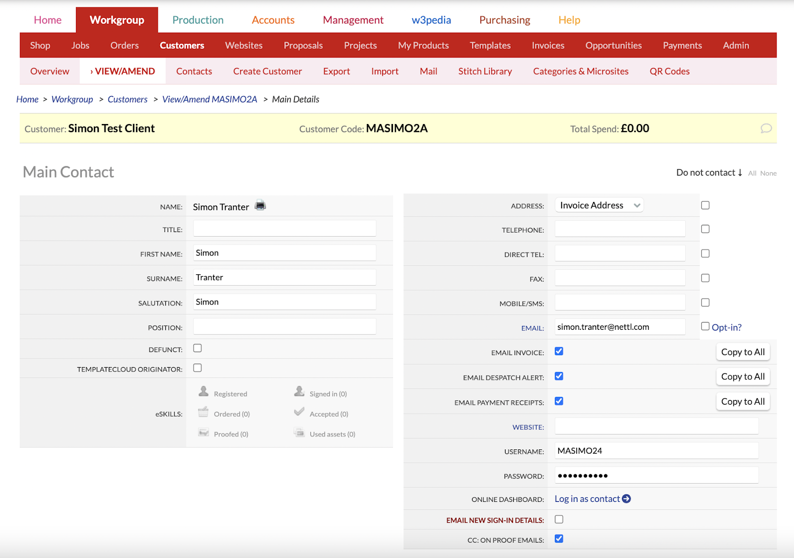The width and height of the screenshot is (794, 558).
Task: Open the Invoices menu item
Action: [x=548, y=45]
